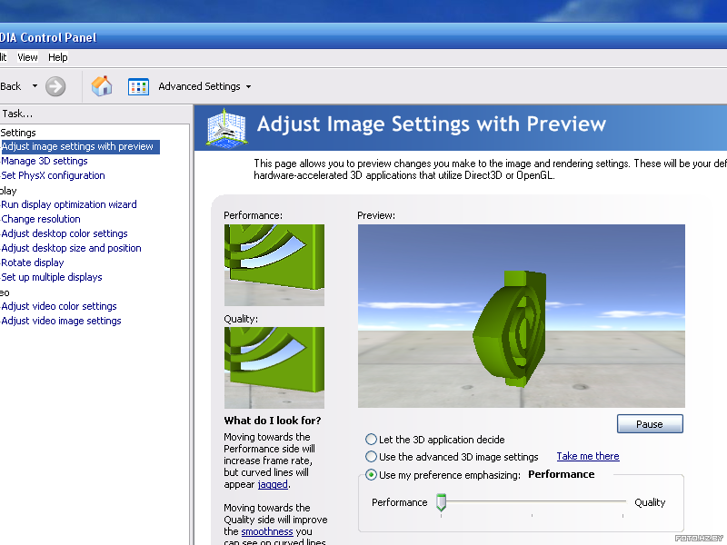Select Let the 3D application decide

(x=371, y=440)
